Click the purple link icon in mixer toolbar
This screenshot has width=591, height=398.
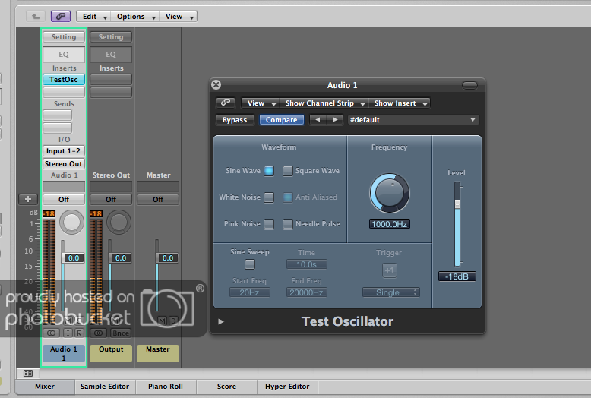click(x=61, y=16)
